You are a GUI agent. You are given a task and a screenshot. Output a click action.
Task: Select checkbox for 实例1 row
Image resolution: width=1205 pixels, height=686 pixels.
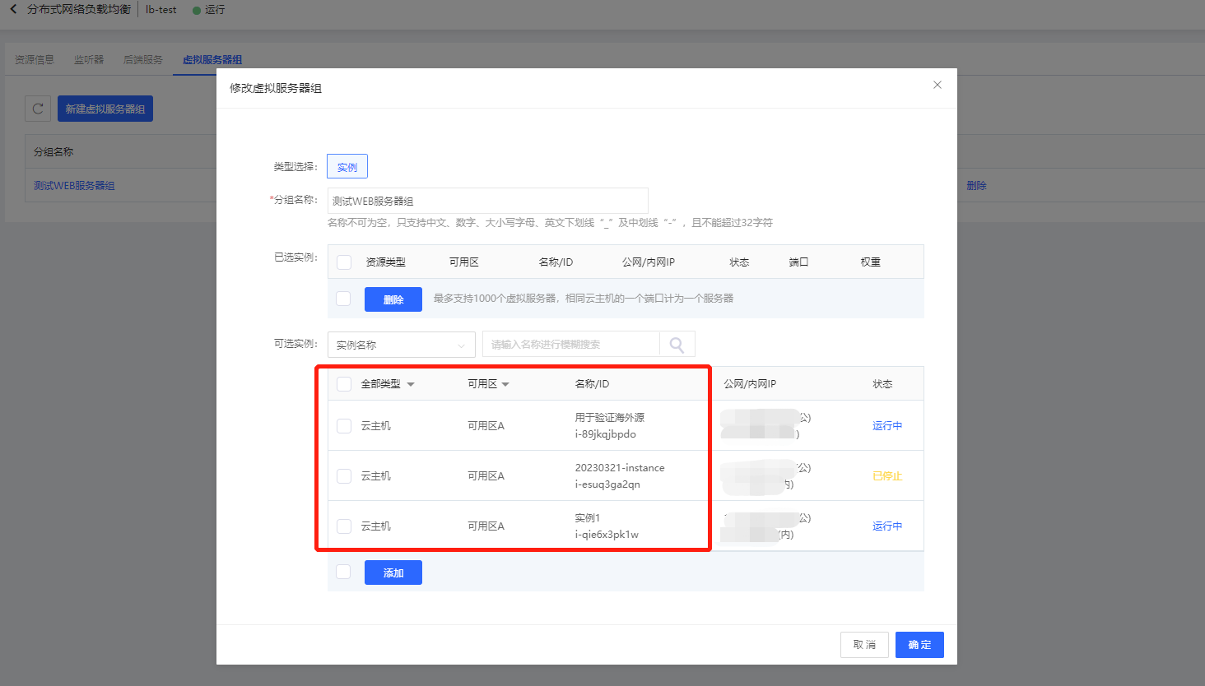pyautogui.click(x=344, y=526)
